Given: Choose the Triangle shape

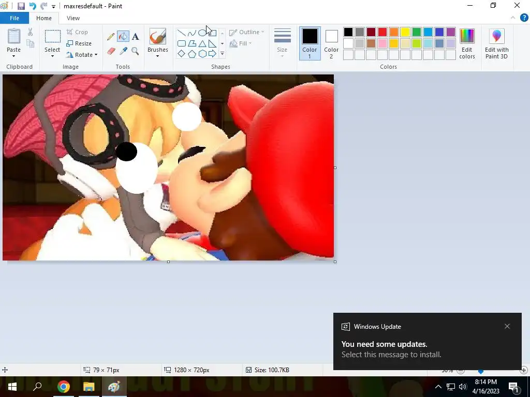Looking at the screenshot, I should pyautogui.click(x=202, y=43).
